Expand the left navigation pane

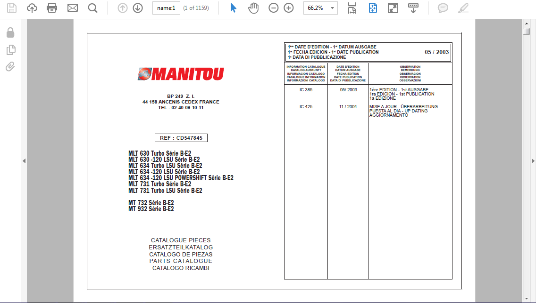(24, 161)
